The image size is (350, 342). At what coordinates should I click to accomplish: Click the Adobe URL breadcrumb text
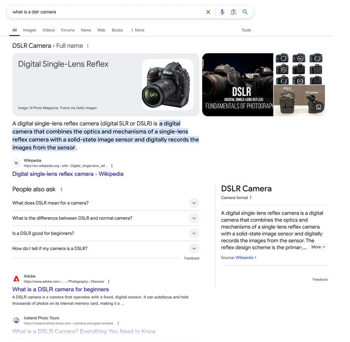click(x=64, y=282)
